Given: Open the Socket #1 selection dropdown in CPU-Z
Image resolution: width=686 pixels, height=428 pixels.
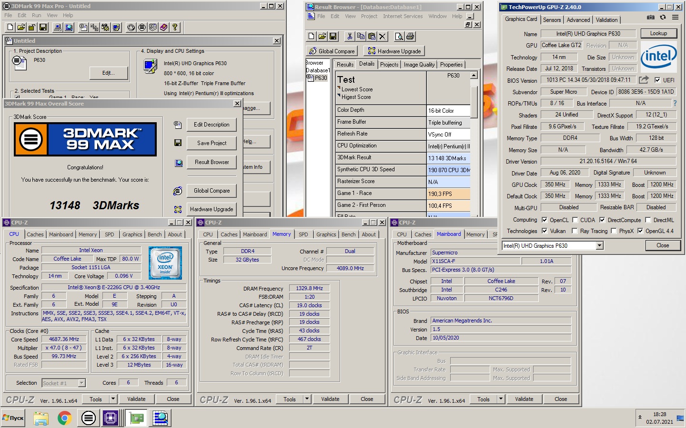Looking at the screenshot, I should point(81,383).
